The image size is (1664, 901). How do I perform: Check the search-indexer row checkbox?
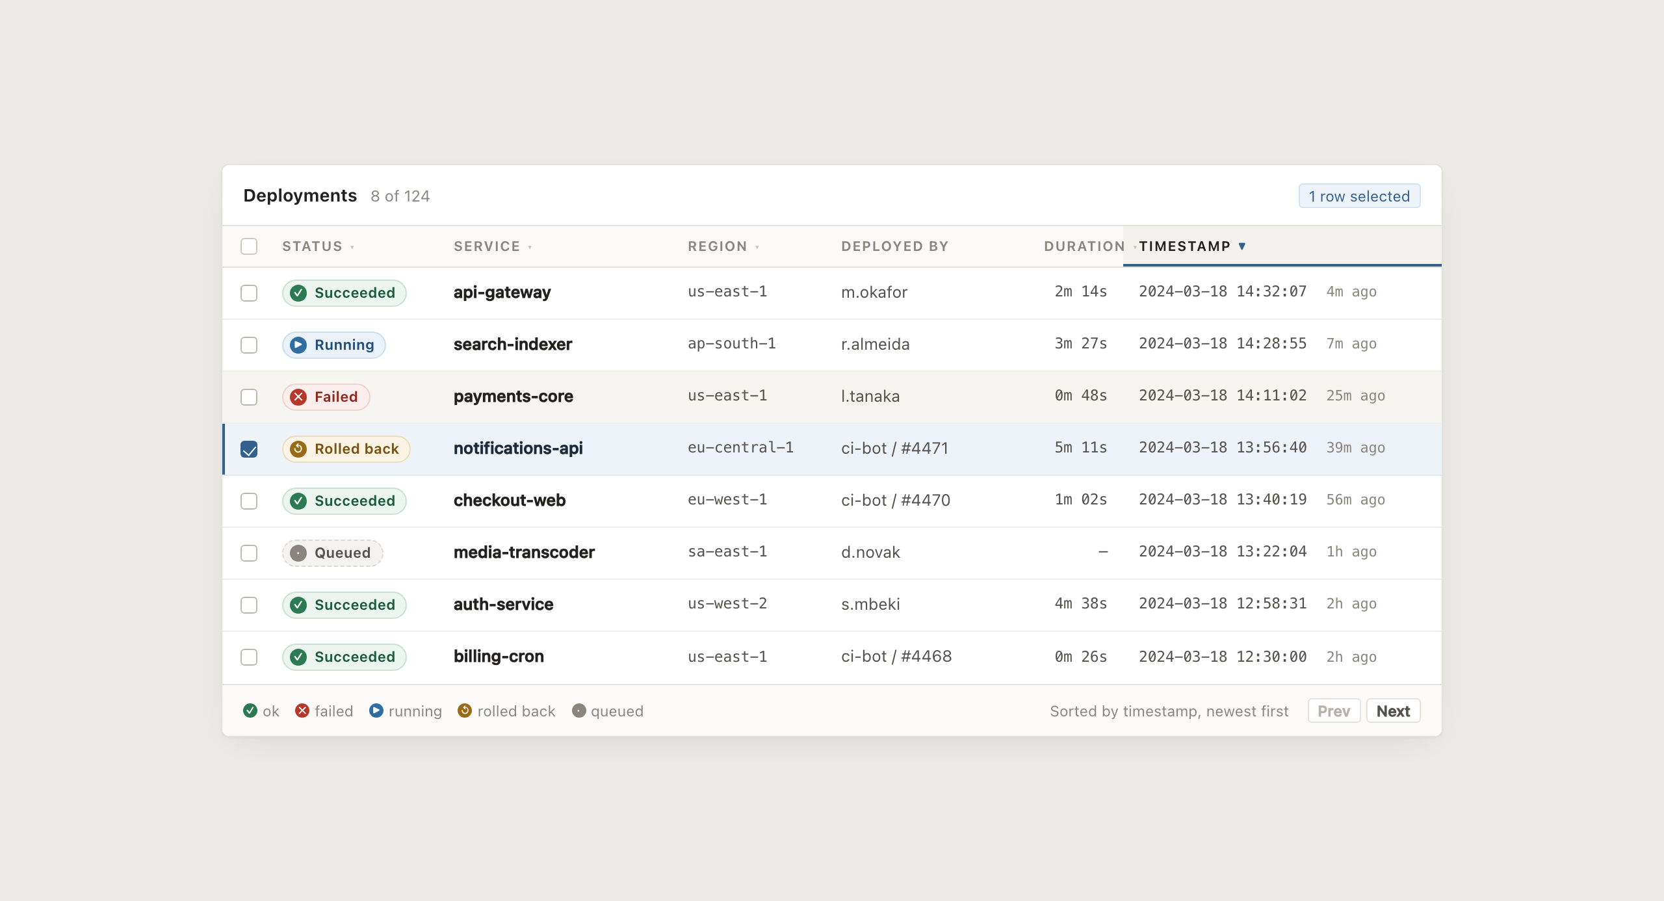[x=249, y=345]
